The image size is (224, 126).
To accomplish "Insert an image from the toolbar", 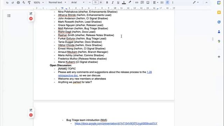I will pos(148,2).
